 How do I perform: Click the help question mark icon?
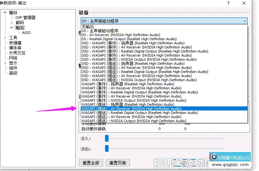point(228,3)
